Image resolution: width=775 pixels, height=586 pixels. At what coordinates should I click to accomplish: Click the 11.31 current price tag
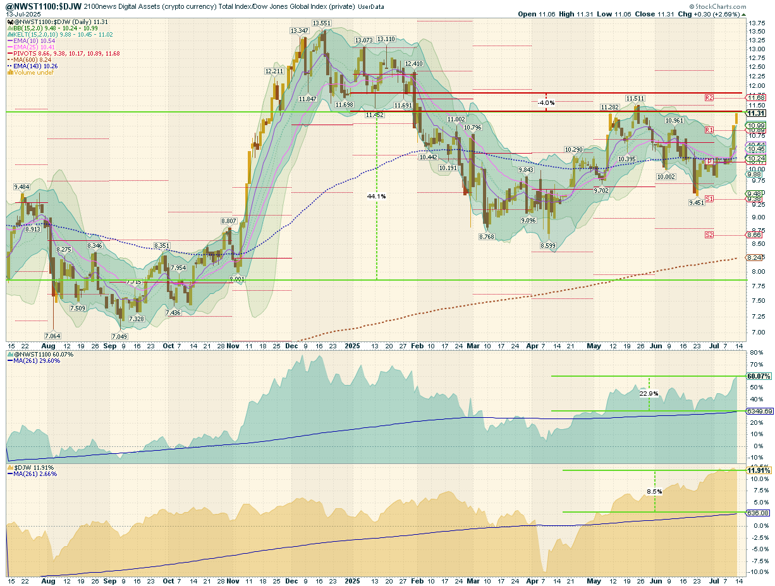[756, 113]
